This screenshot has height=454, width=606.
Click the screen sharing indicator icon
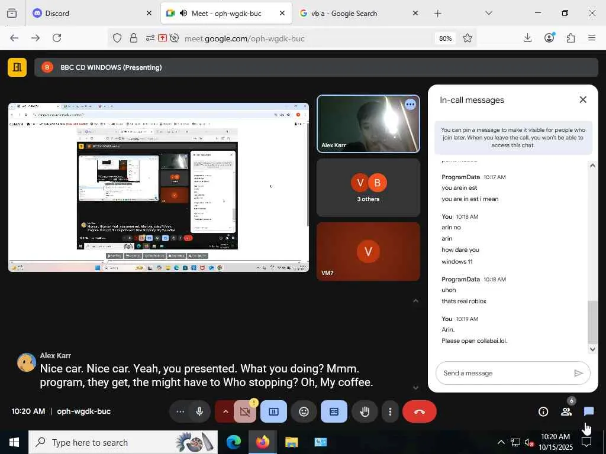[x=162, y=38]
